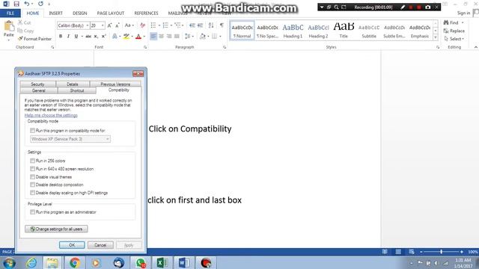The height and width of the screenshot is (269, 479).
Task: Apply subscript formatting
Action: pos(96,37)
